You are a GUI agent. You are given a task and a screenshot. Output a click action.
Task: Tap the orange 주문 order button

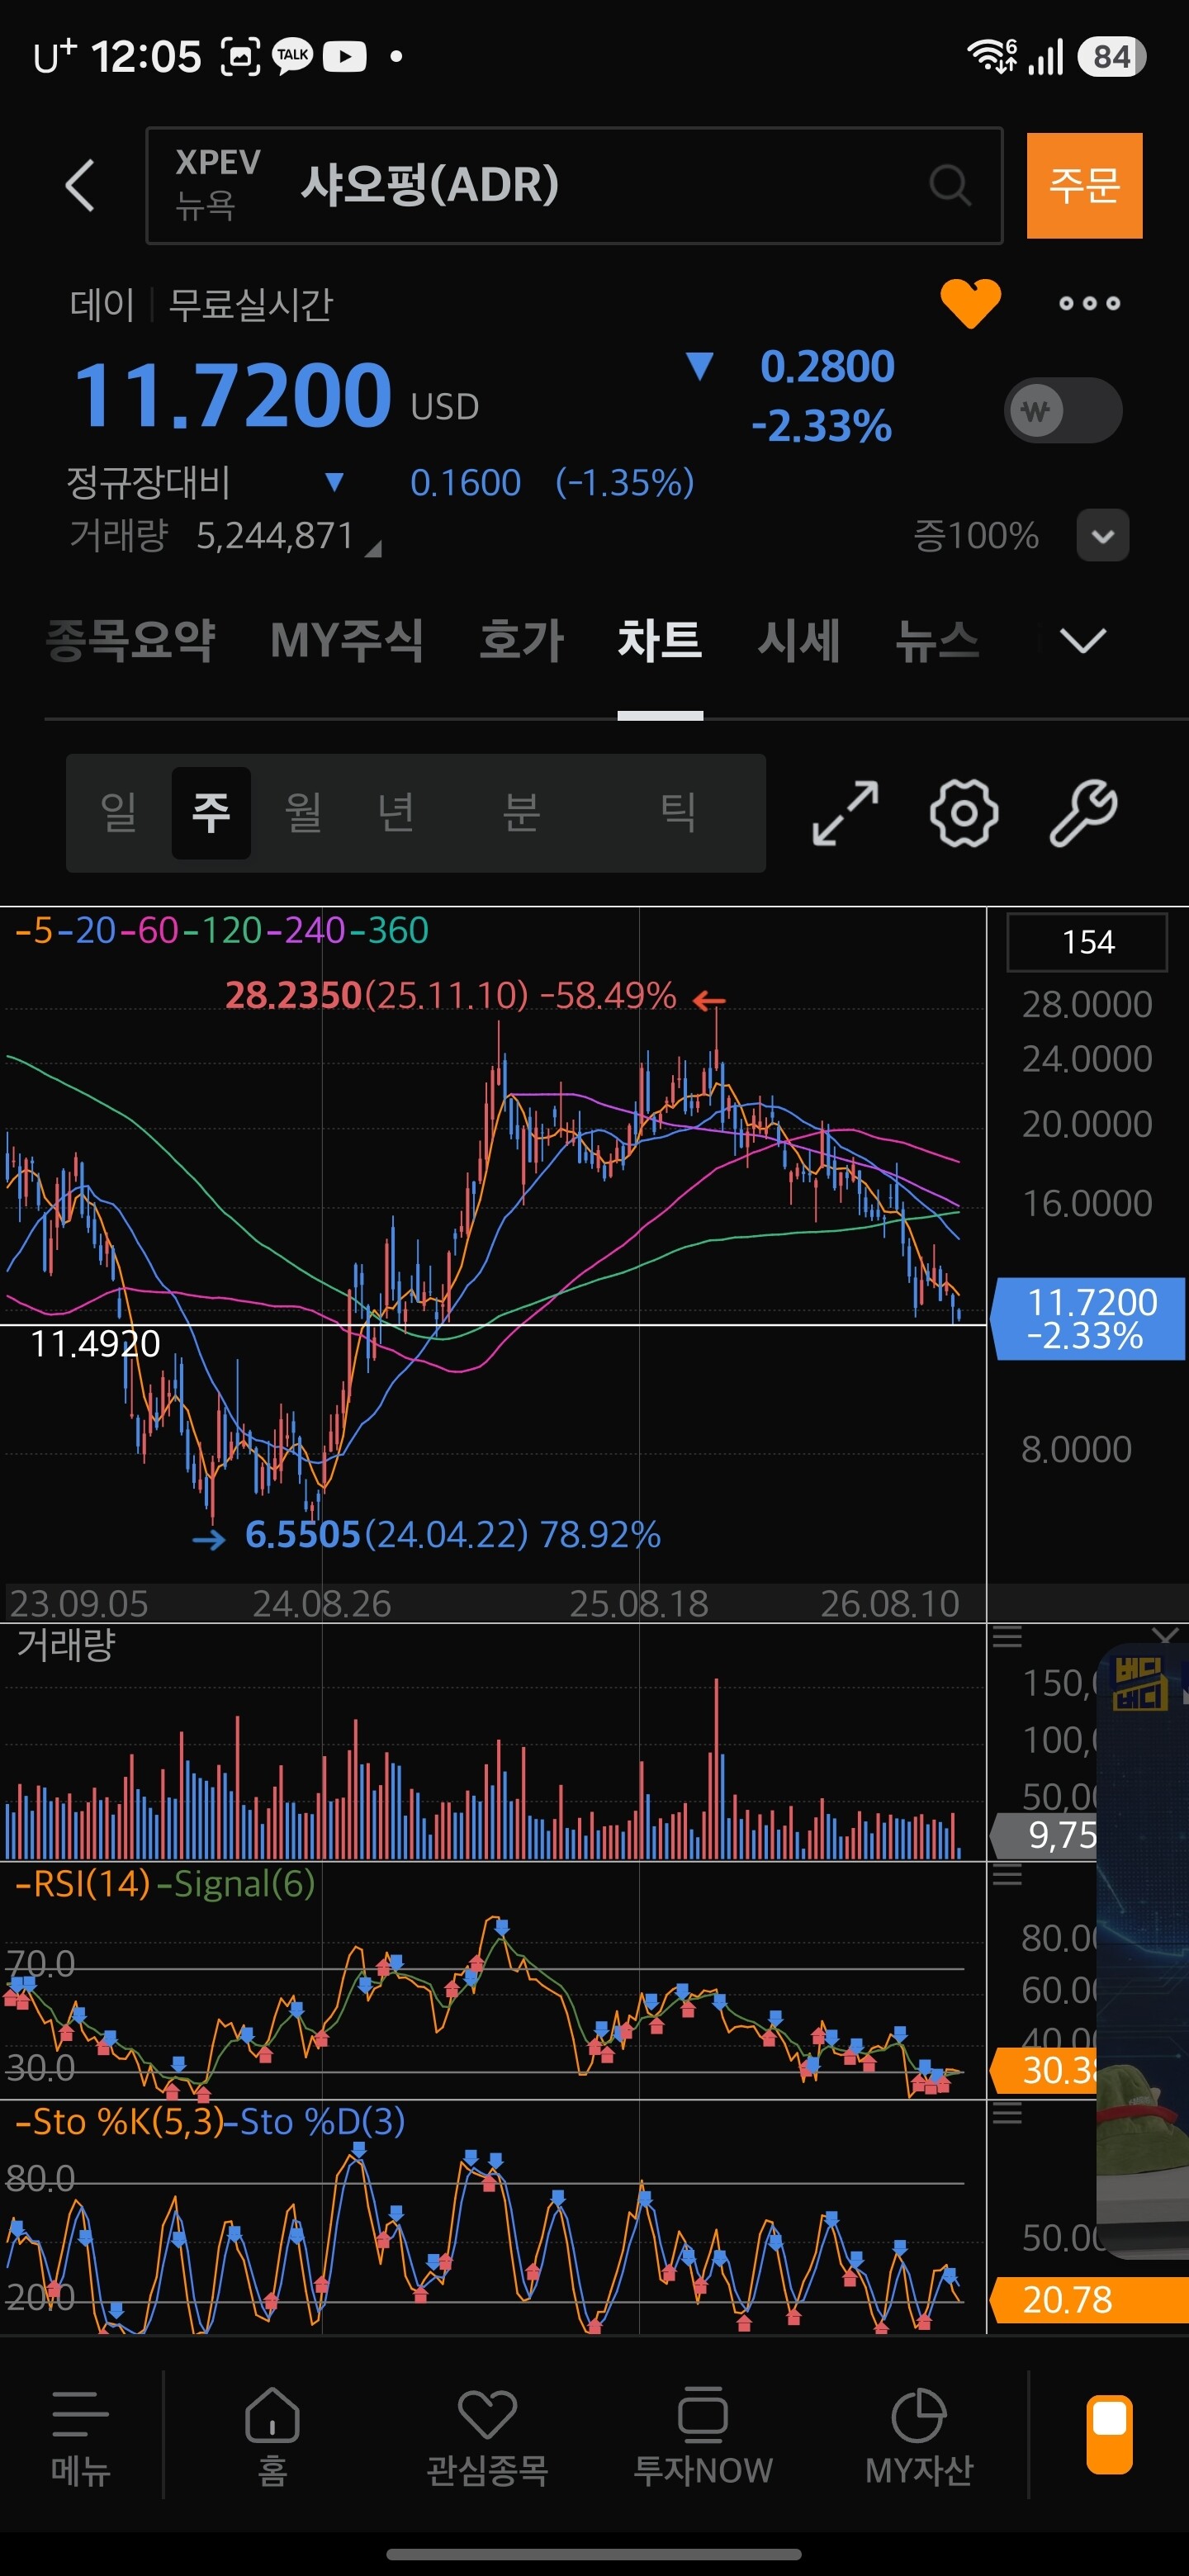[1084, 185]
